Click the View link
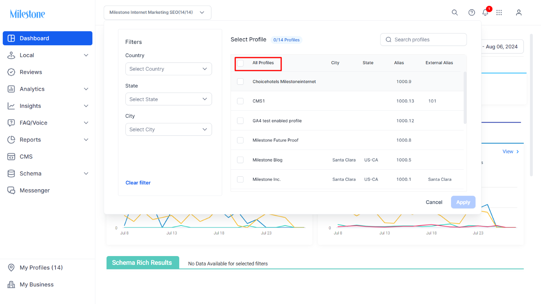 [x=511, y=152]
